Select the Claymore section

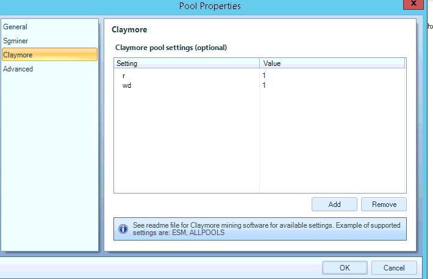pos(49,54)
